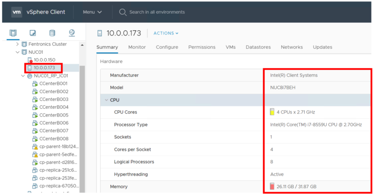Click the VM icon for CCenterB002

point(35,92)
